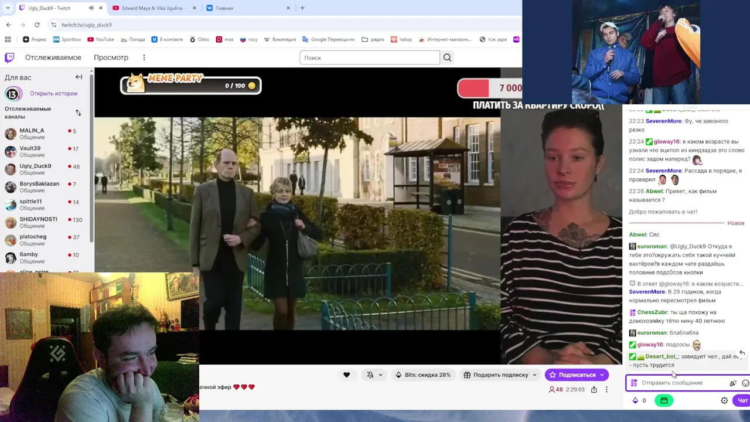Open the В контакте bookmark
Image resolution: width=750 pixels, height=422 pixels.
click(x=167, y=39)
